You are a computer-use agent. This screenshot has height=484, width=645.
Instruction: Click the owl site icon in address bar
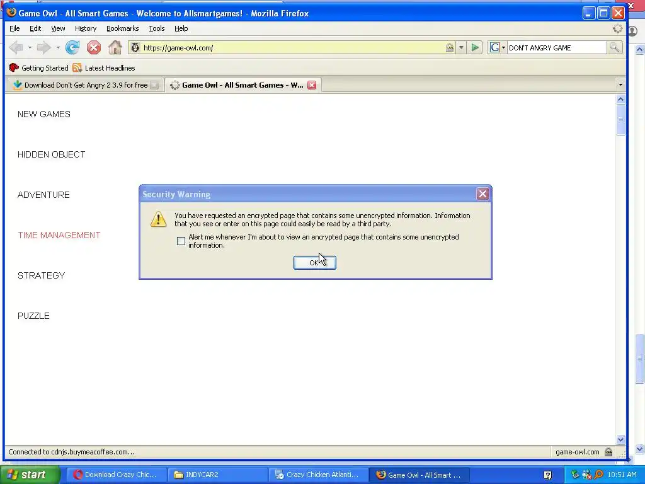click(135, 48)
